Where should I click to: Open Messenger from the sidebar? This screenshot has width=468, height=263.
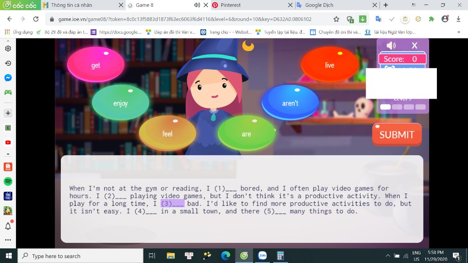pos(8,78)
